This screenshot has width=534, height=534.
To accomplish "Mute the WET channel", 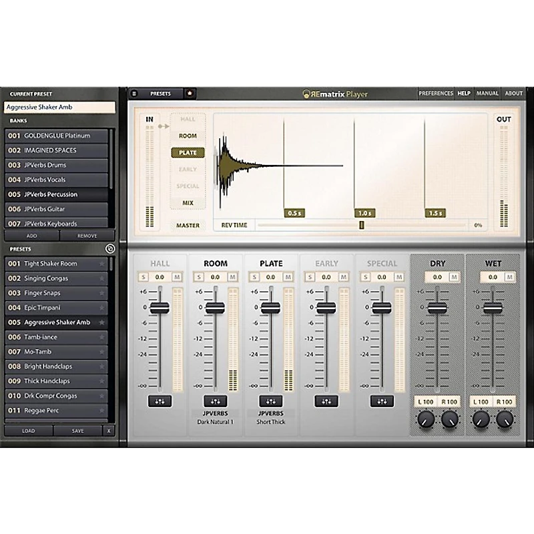I will click(x=509, y=276).
